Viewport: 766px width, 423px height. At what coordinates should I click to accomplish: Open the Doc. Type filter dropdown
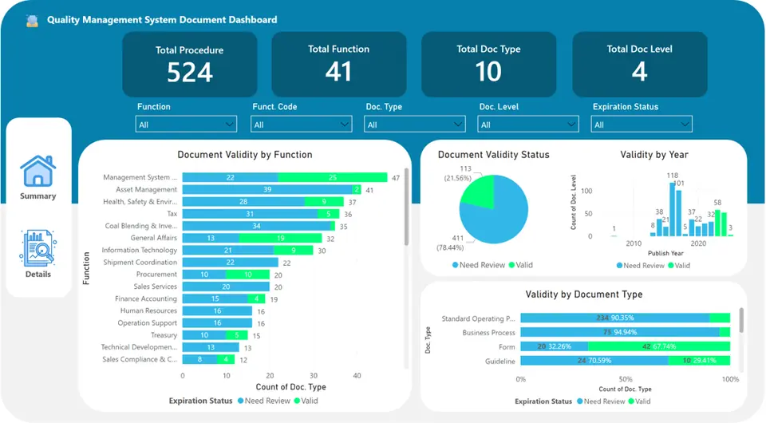(415, 124)
